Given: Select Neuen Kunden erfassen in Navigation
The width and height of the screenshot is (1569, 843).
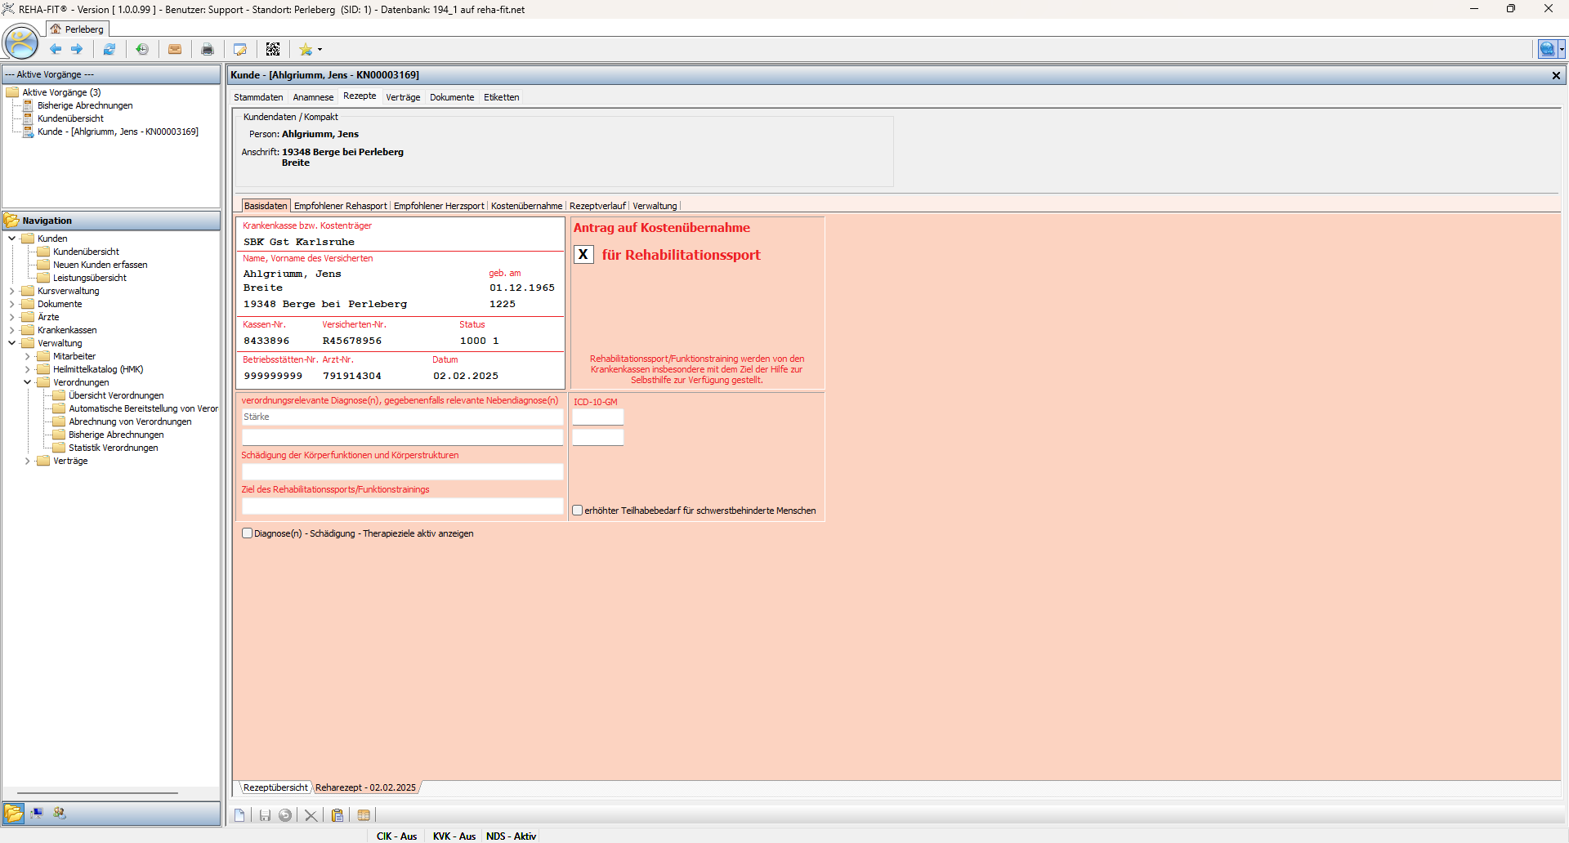Looking at the screenshot, I should click(100, 265).
